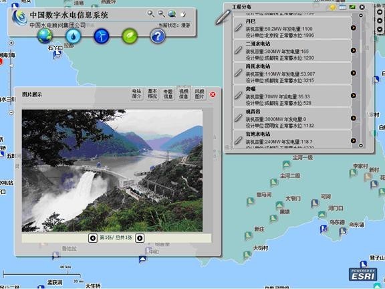Click the 河门口 station marker on the map

tap(322, 215)
